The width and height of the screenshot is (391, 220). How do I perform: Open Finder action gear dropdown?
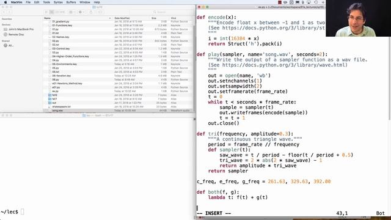tap(81, 12)
